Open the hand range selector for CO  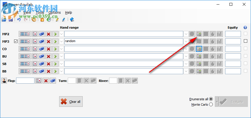tap(25, 49)
